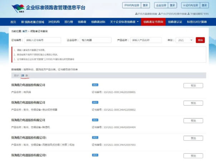Click 2021 badge in 电风扇 row
The height and width of the screenshot is (164, 216).
click(95, 85)
